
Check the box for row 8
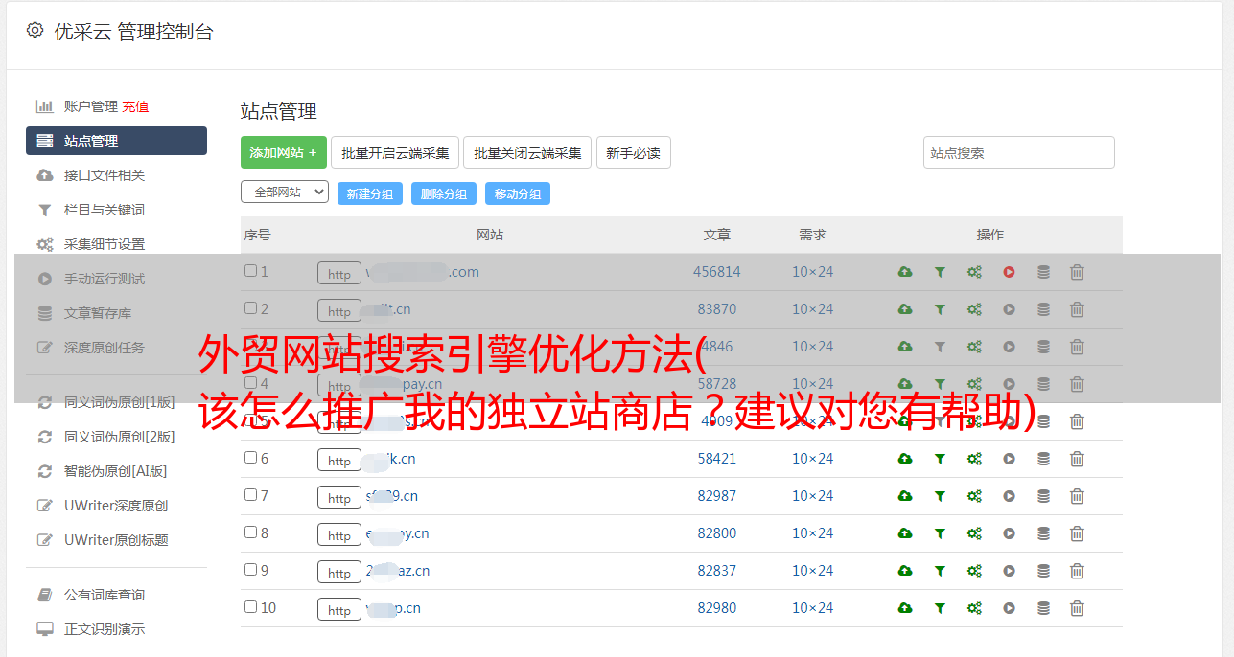250,532
